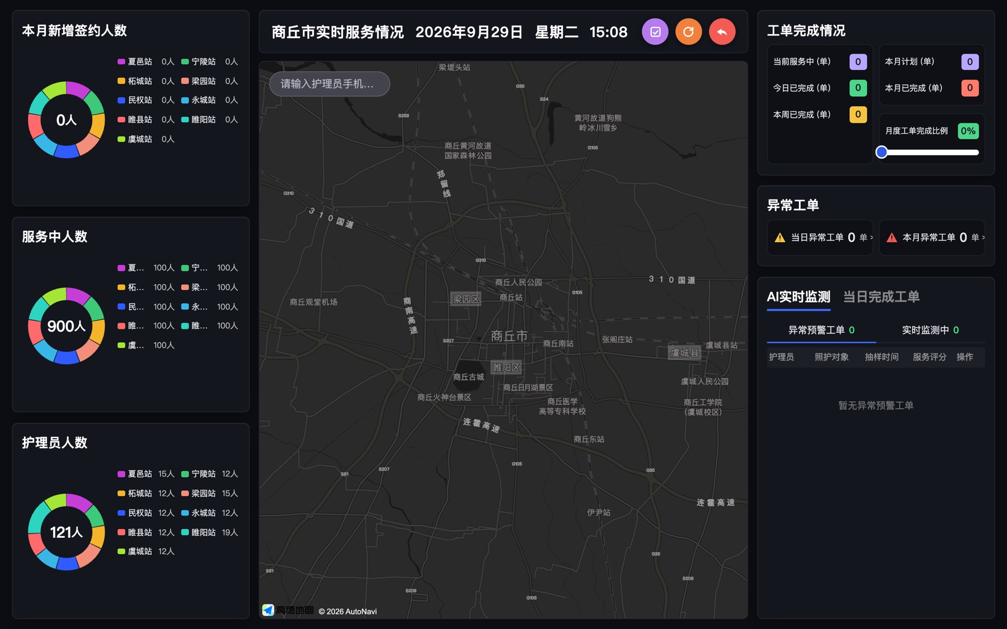Screen dimensions: 1007x629
Task: Open the 实时监测中 sub-tab
Action: pos(930,330)
